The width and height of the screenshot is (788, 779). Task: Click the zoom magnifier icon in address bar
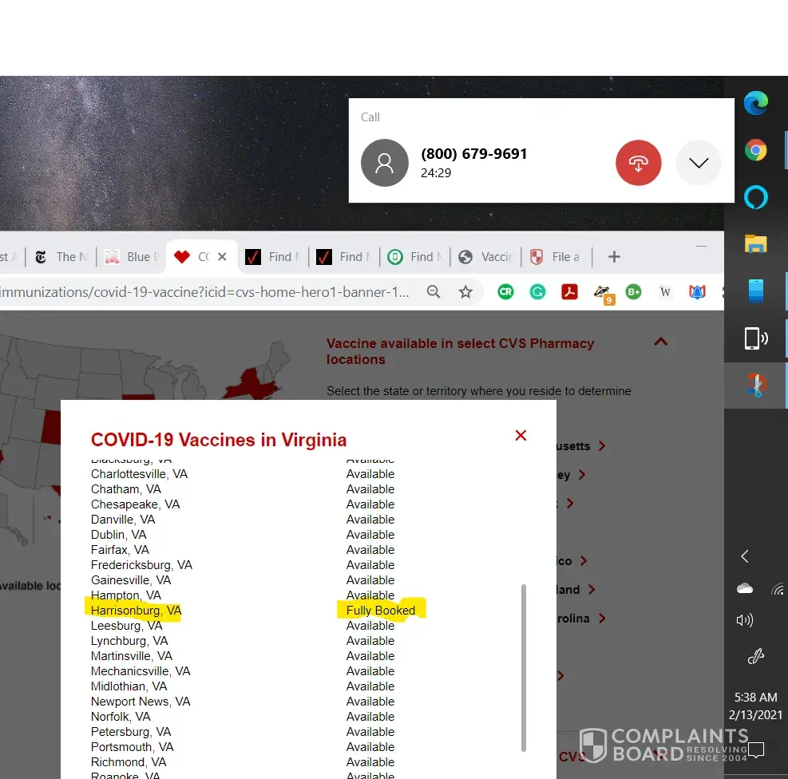434,292
